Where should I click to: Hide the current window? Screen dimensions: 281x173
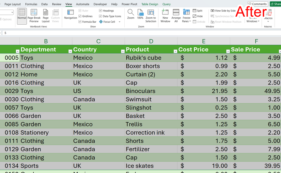[x=198, y=16]
